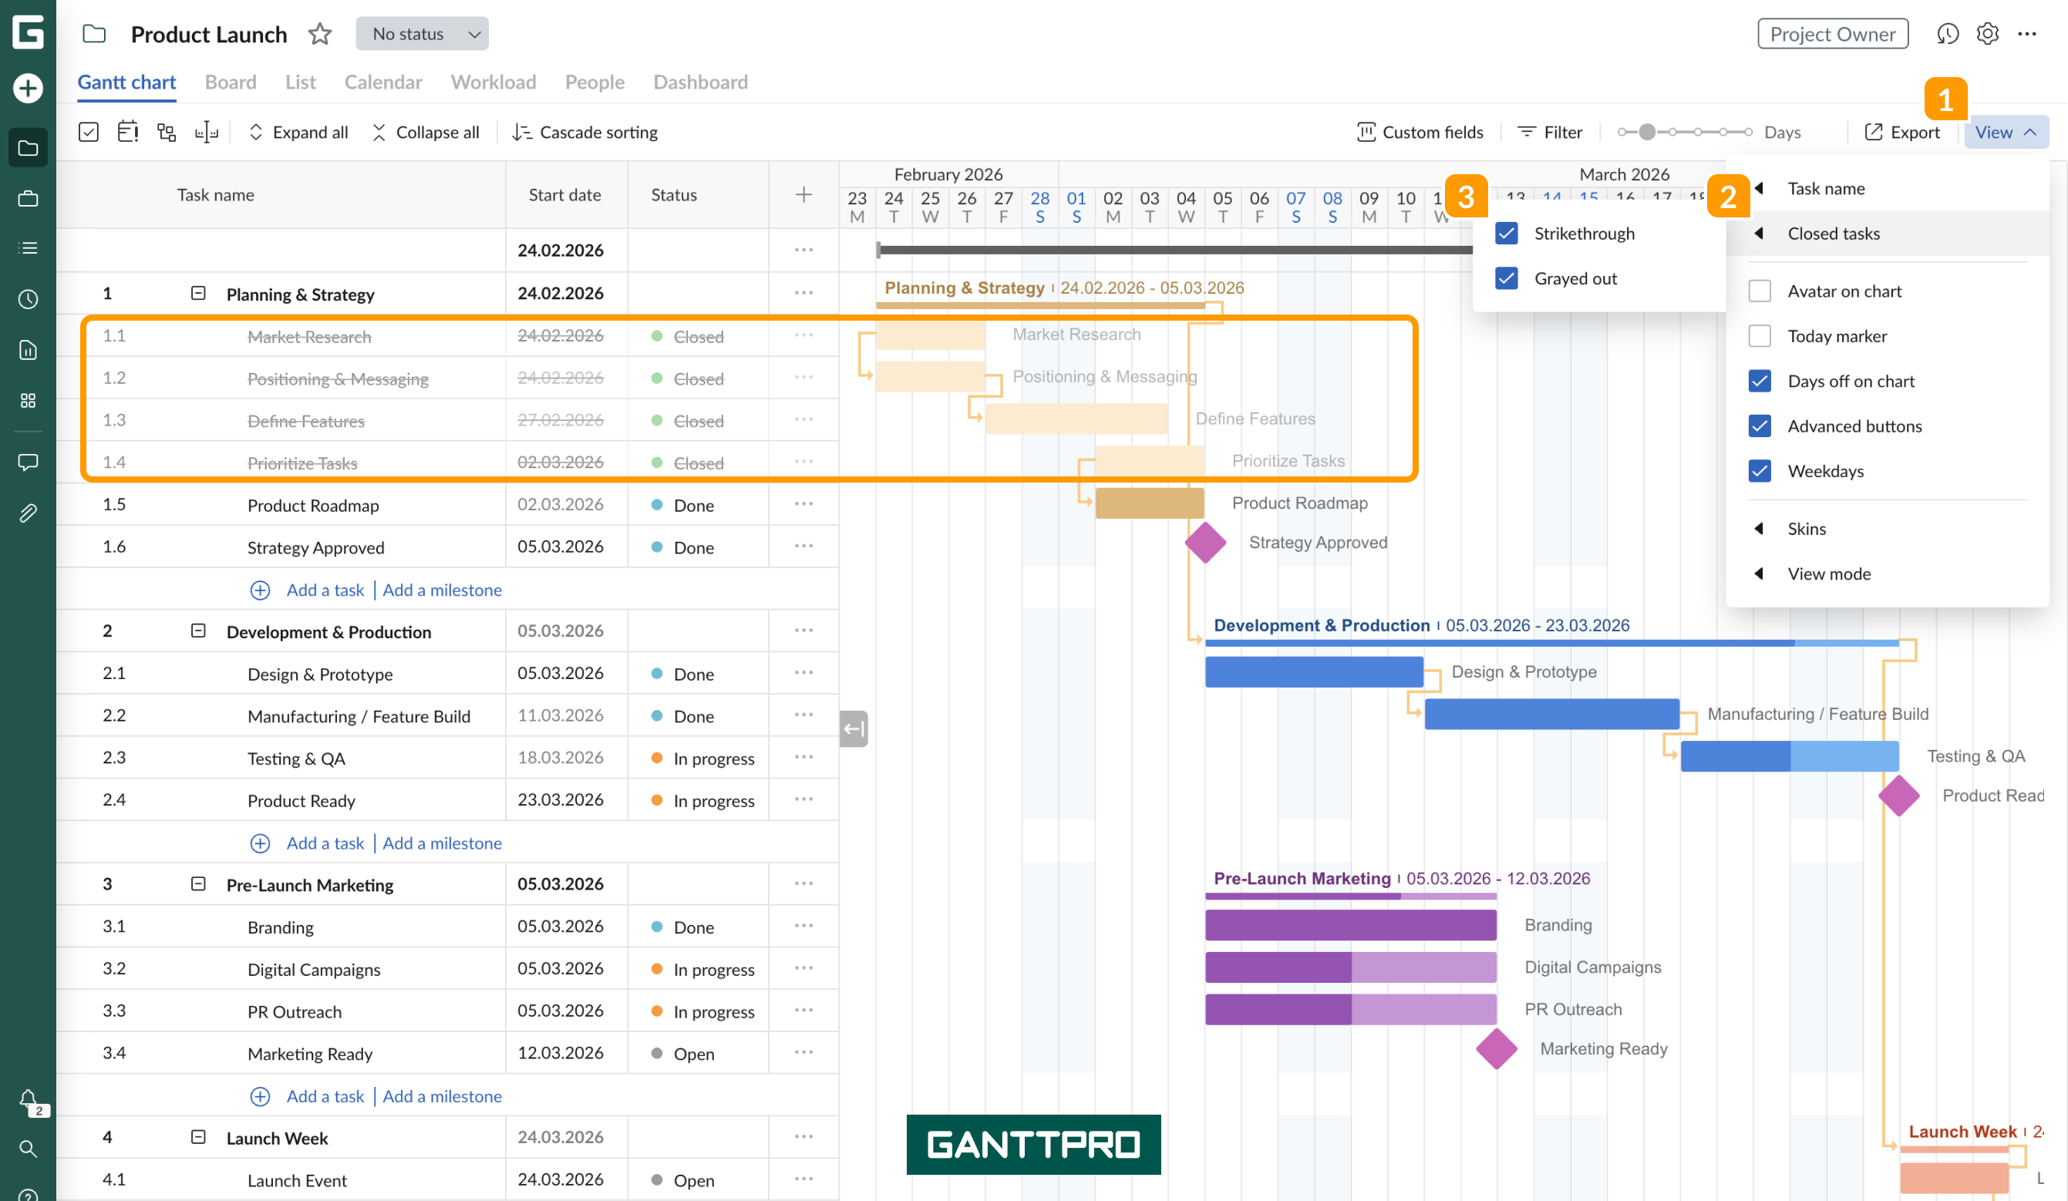Select the bulk change tool

89,131
